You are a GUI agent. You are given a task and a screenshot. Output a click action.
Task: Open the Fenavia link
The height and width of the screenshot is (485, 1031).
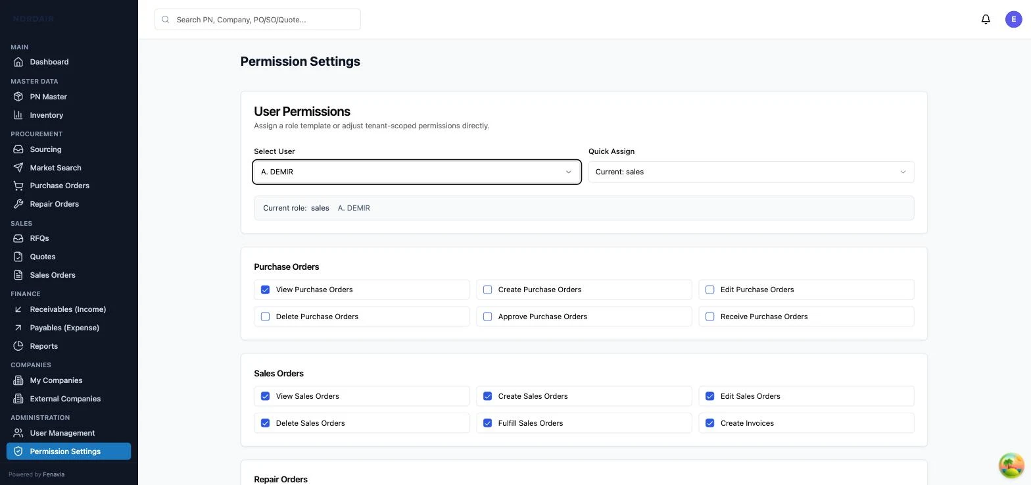click(x=54, y=474)
